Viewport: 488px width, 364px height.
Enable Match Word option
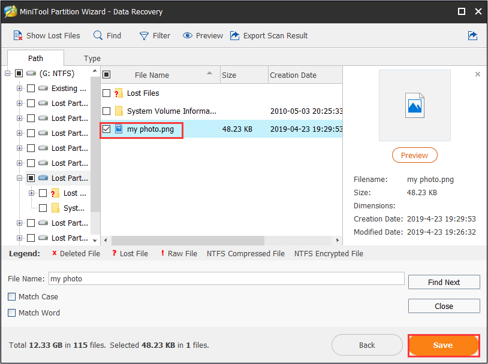pos(11,313)
